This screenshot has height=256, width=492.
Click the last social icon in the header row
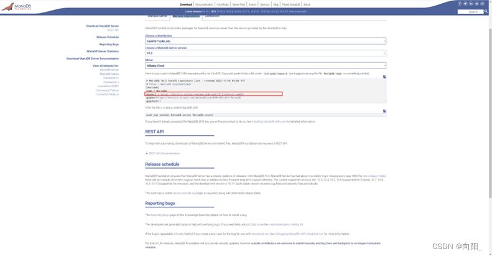482,4
